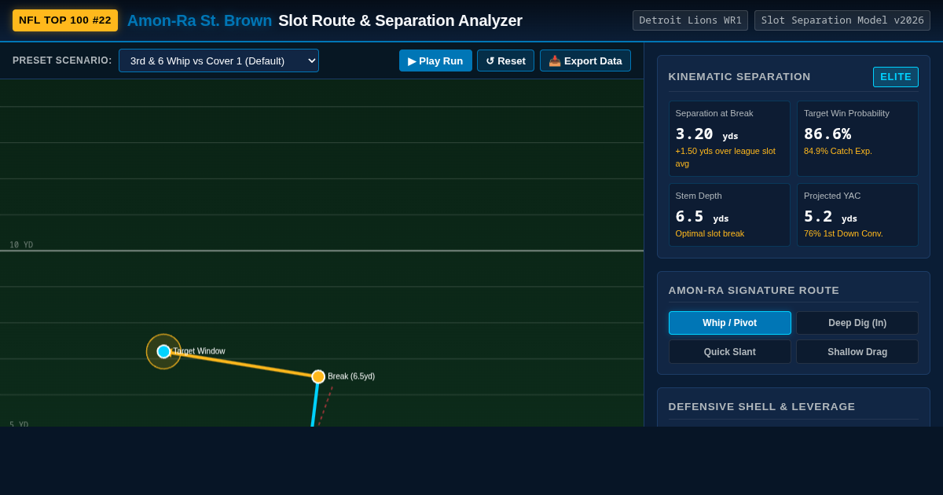
Task: Click the Projected YAC 5.2 yds value
Action: click(x=830, y=217)
